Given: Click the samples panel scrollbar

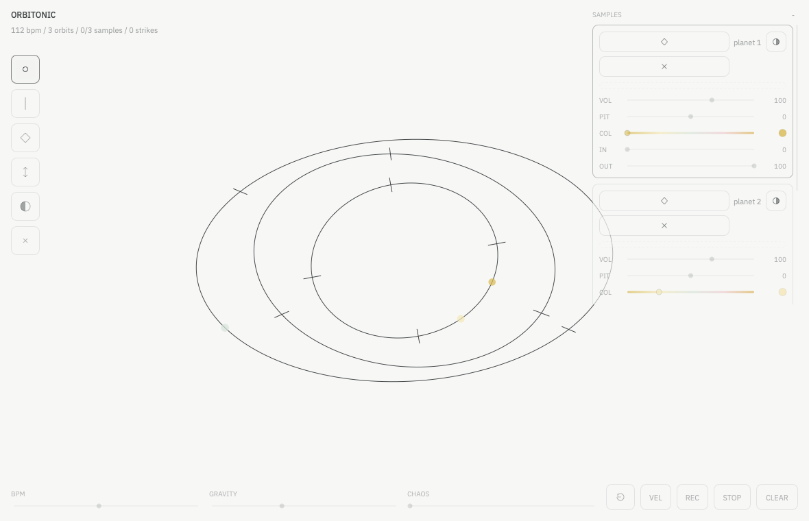Looking at the screenshot, I should point(797,108).
